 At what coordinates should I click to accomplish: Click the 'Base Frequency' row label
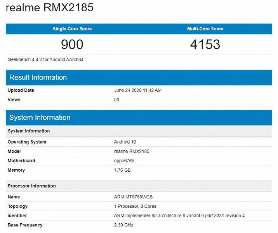[25, 225]
